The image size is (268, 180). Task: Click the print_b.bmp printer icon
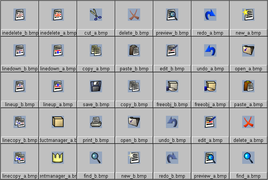point(96,122)
